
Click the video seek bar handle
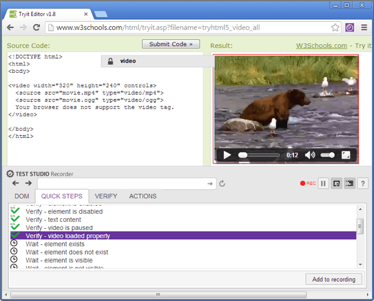pos(242,155)
